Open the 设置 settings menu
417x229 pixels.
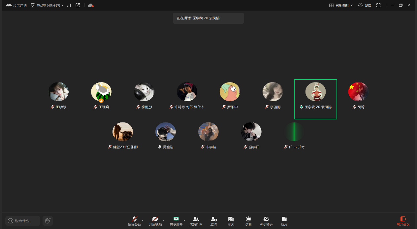[x=365, y=5]
